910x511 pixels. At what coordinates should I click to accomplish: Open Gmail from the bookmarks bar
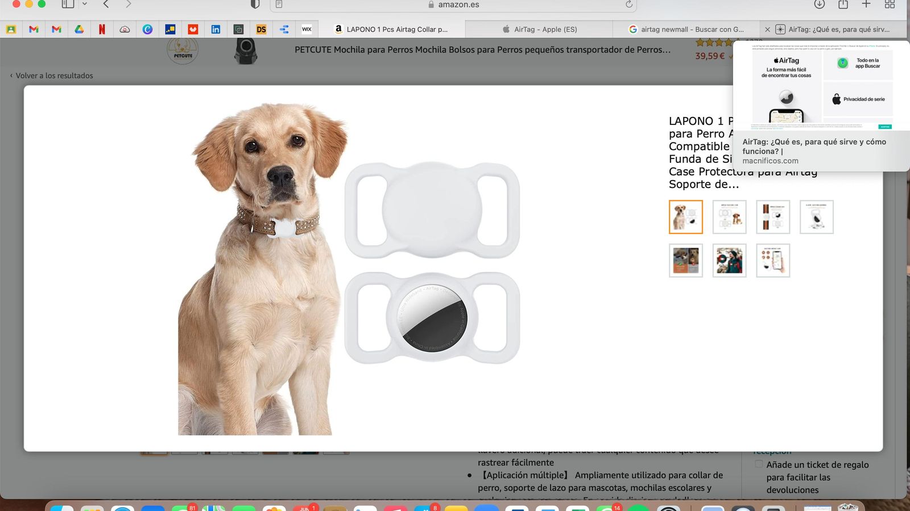(x=34, y=29)
